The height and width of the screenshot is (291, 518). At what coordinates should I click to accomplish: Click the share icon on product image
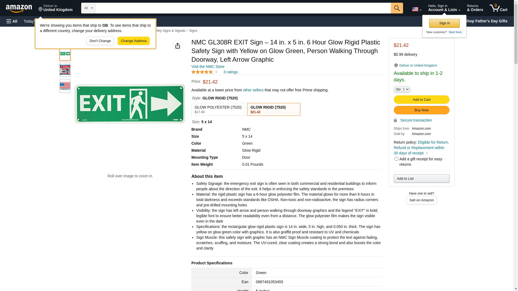point(178,46)
